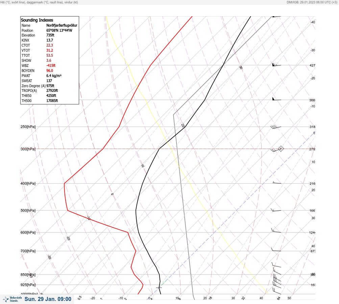This screenshot has width=339, height=304.
Task: Click the elevation value '735ft'
Action: [50, 35]
